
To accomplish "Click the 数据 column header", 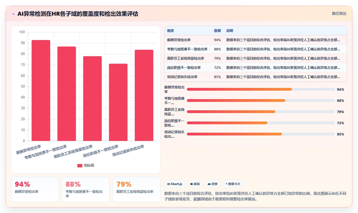I will click(x=217, y=31).
